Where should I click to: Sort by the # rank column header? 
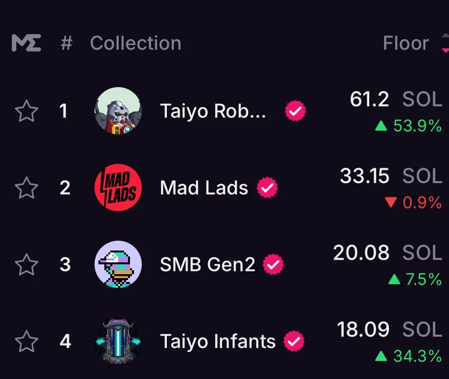point(67,43)
